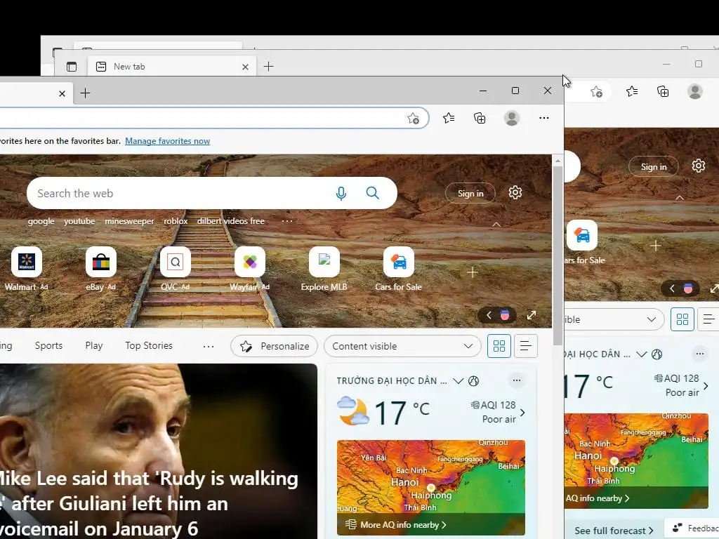This screenshot has width=719, height=539.
Task: Click weather location globe icon in front window
Action: (474, 381)
